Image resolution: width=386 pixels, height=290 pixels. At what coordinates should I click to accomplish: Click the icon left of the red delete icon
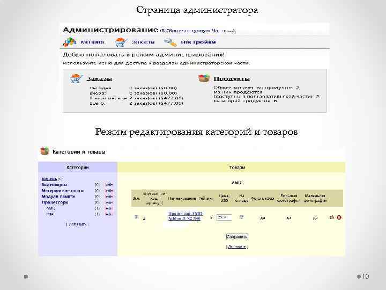(332, 218)
